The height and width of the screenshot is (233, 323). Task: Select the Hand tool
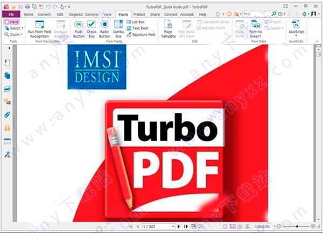click(11, 22)
